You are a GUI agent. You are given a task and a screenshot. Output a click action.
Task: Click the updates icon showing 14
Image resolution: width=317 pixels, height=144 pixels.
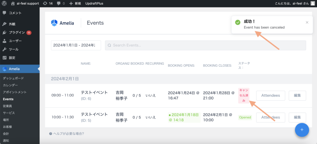pos(48,3)
